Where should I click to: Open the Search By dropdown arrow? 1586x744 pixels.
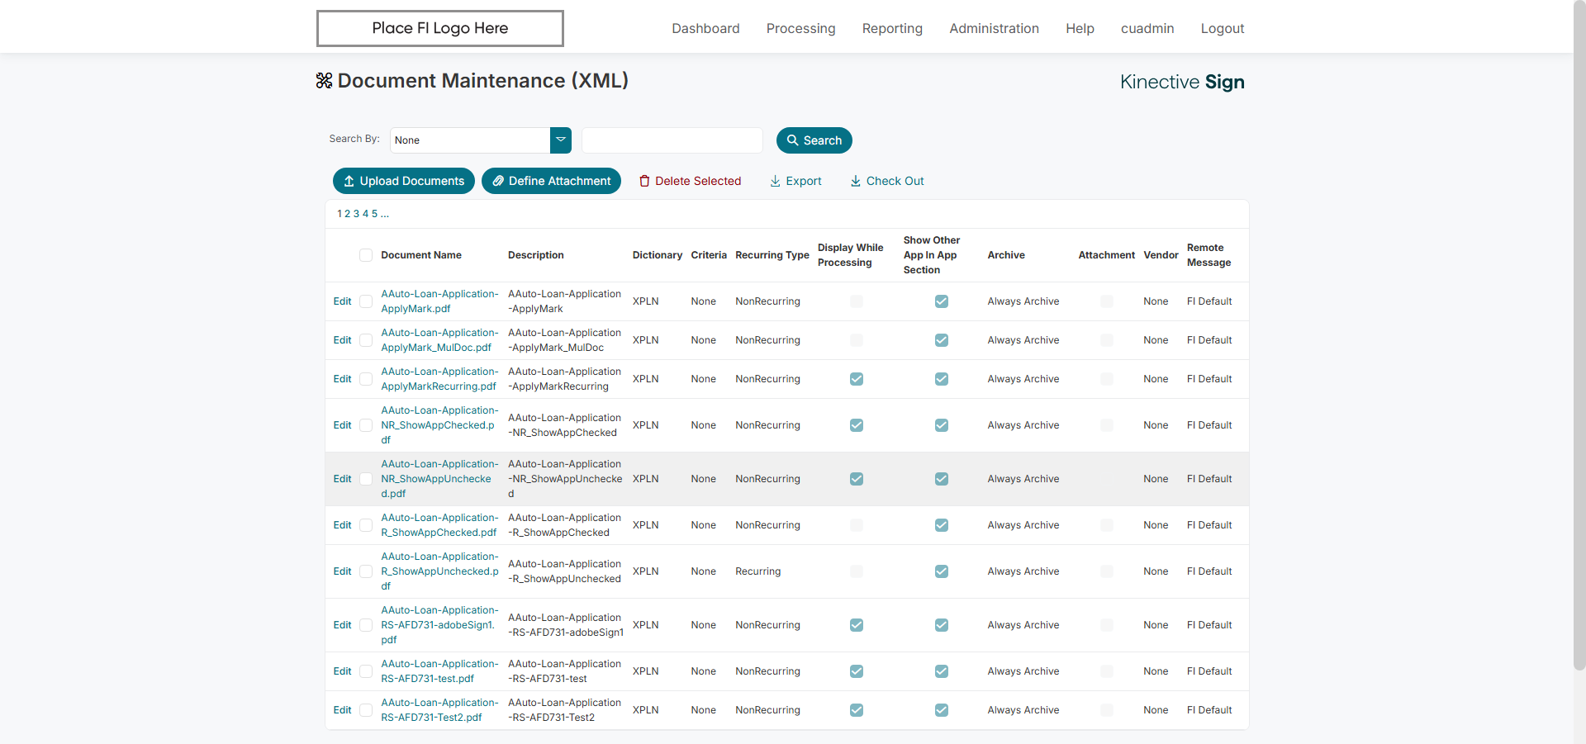(x=561, y=140)
